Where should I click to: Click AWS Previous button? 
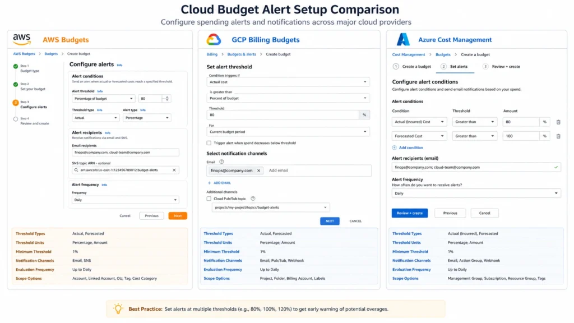pyautogui.click(x=151, y=216)
